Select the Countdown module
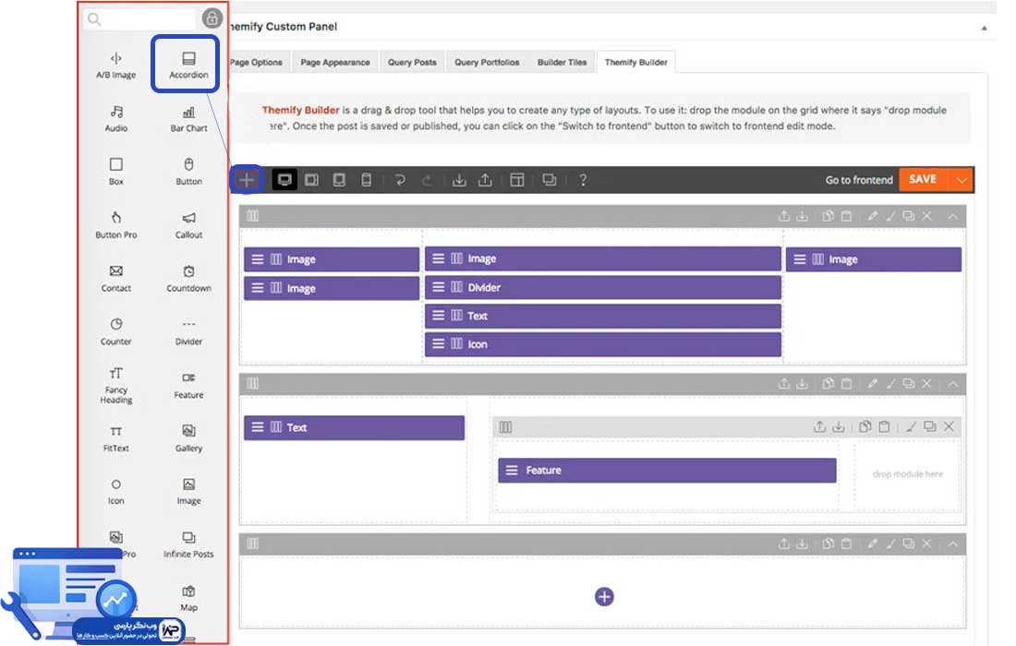 tap(188, 279)
